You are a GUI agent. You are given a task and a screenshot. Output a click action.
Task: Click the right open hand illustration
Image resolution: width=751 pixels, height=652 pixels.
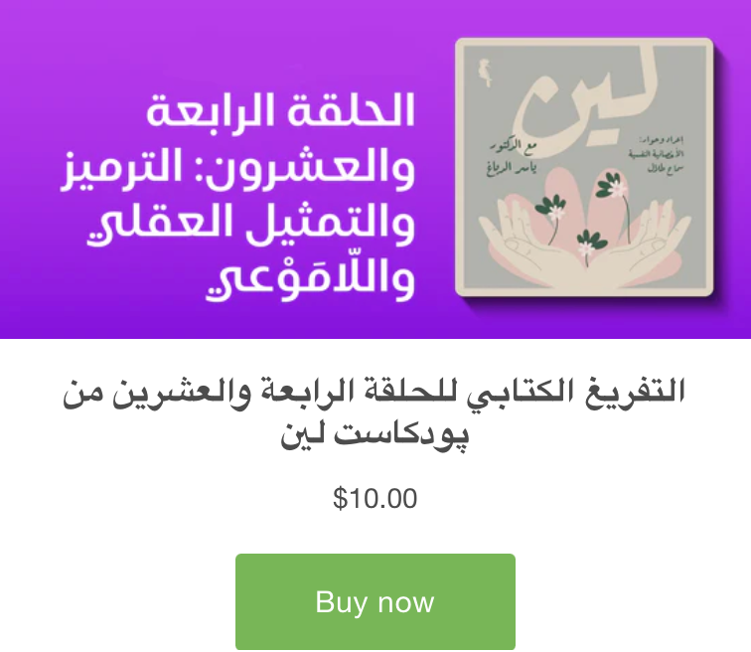click(x=642, y=244)
